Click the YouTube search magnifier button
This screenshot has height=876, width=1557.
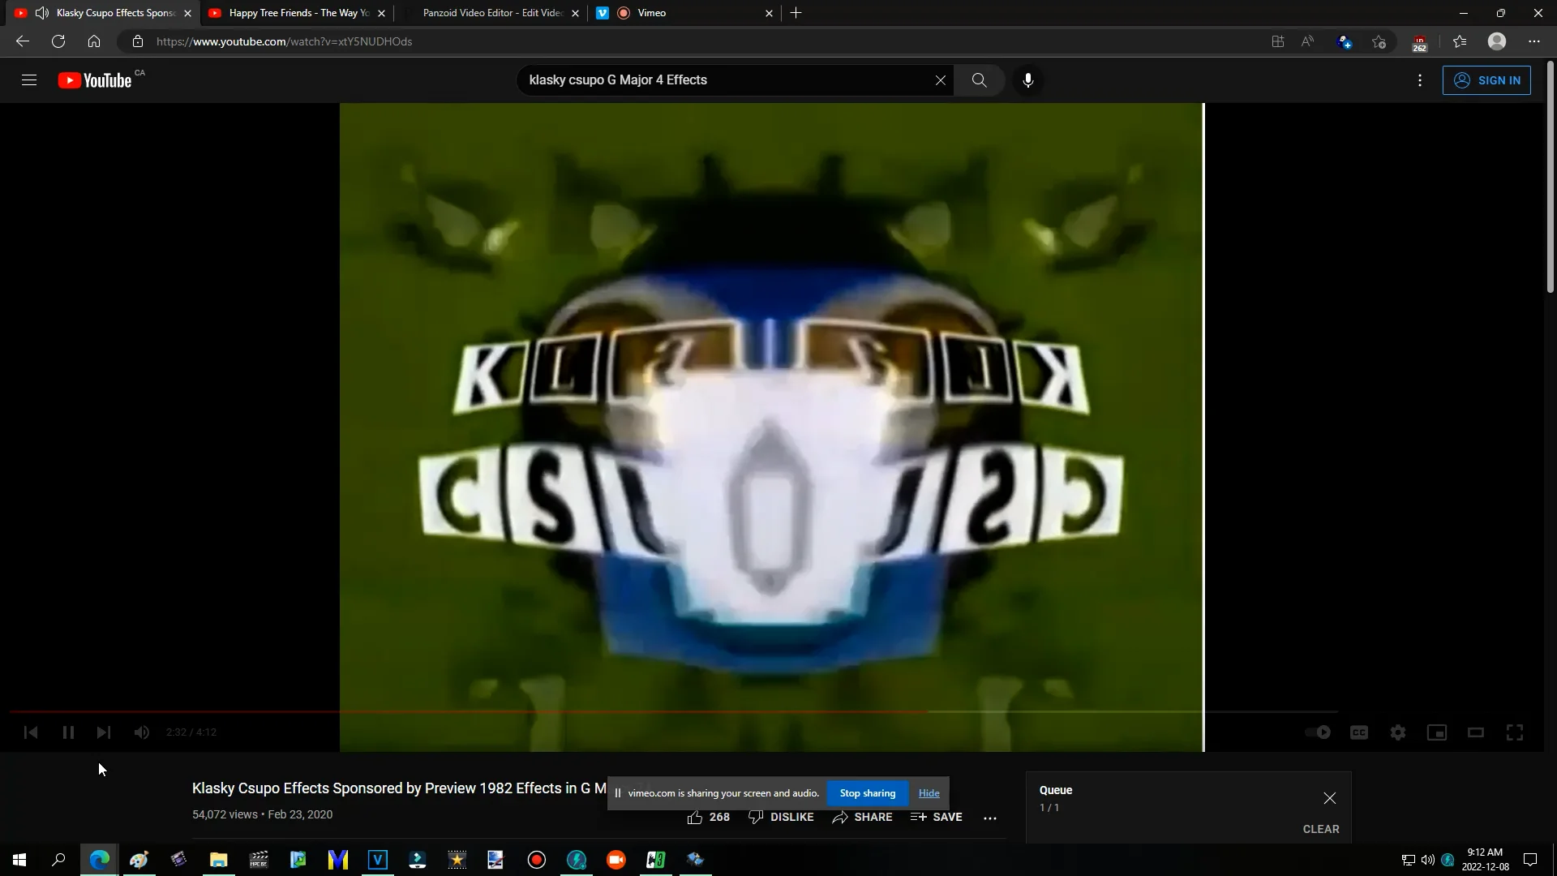979,80
